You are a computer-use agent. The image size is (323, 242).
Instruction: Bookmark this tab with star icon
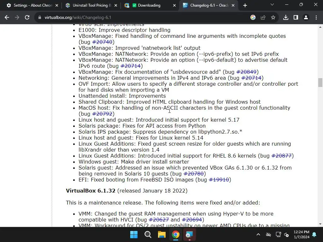(273, 18)
